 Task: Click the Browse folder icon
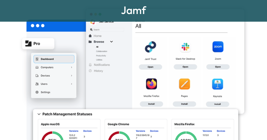pyautogui.click(x=90, y=42)
